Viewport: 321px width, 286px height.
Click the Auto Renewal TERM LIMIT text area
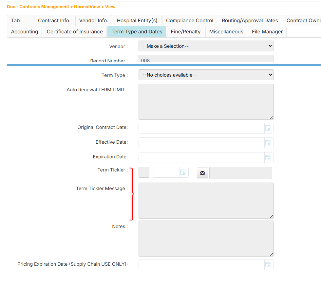(x=206, y=102)
